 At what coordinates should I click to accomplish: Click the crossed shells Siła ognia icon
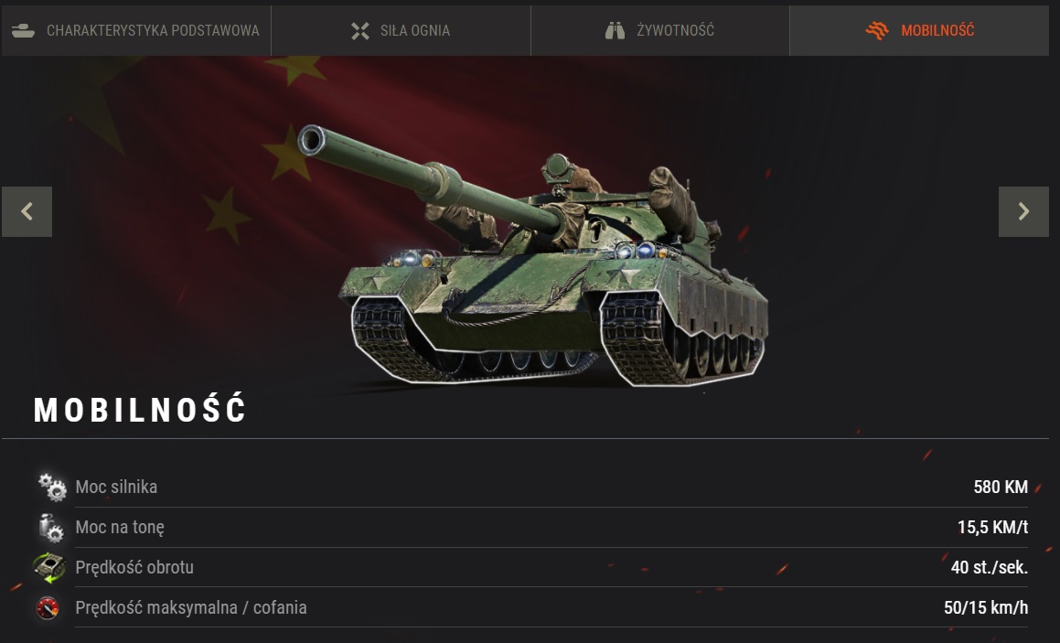coord(360,30)
